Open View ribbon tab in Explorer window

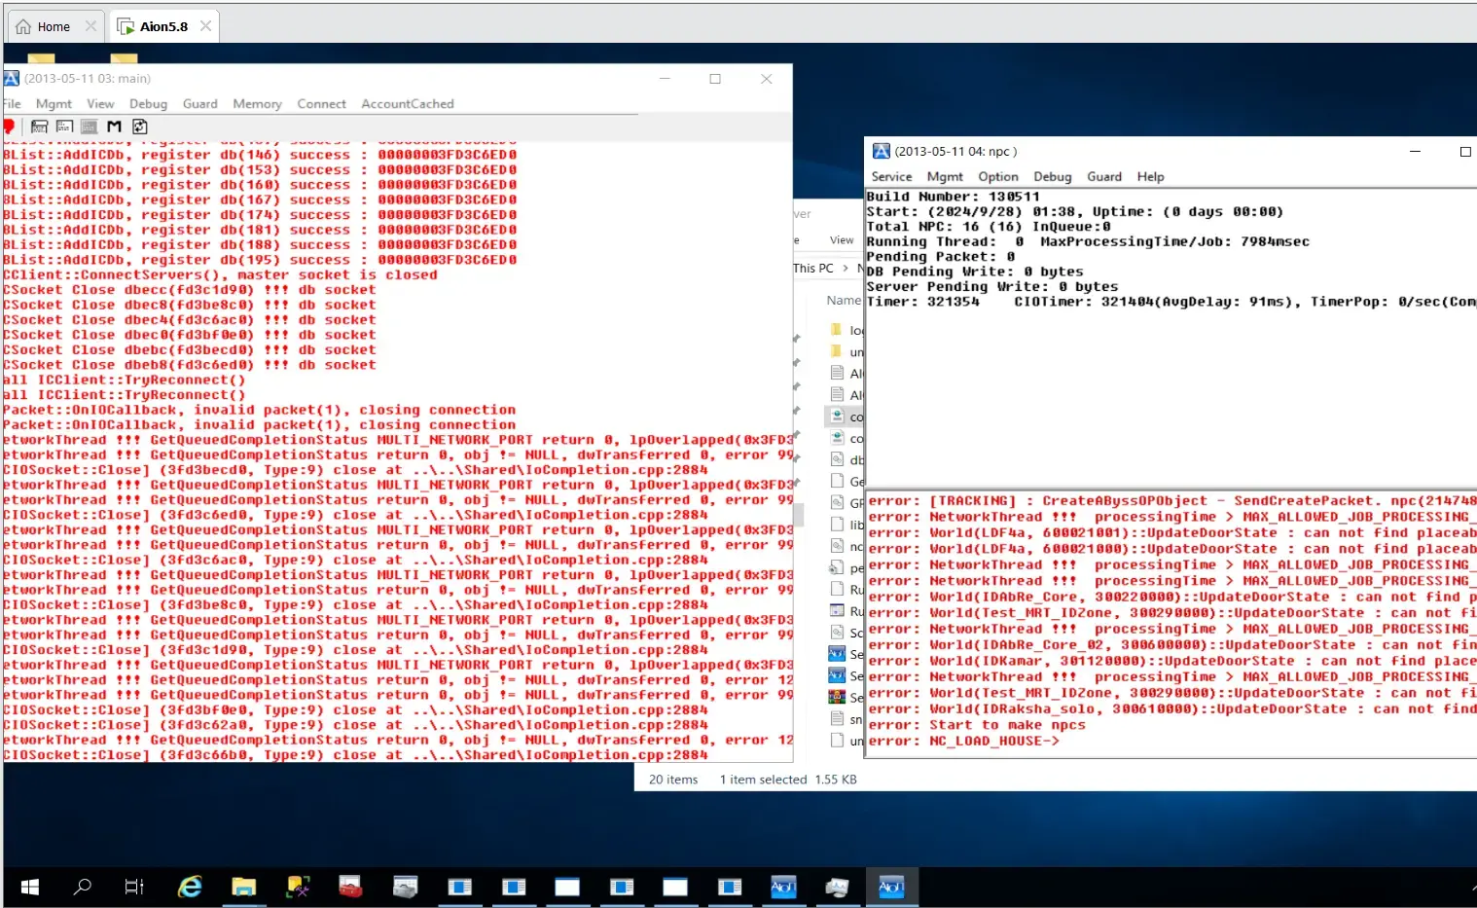[x=842, y=239]
